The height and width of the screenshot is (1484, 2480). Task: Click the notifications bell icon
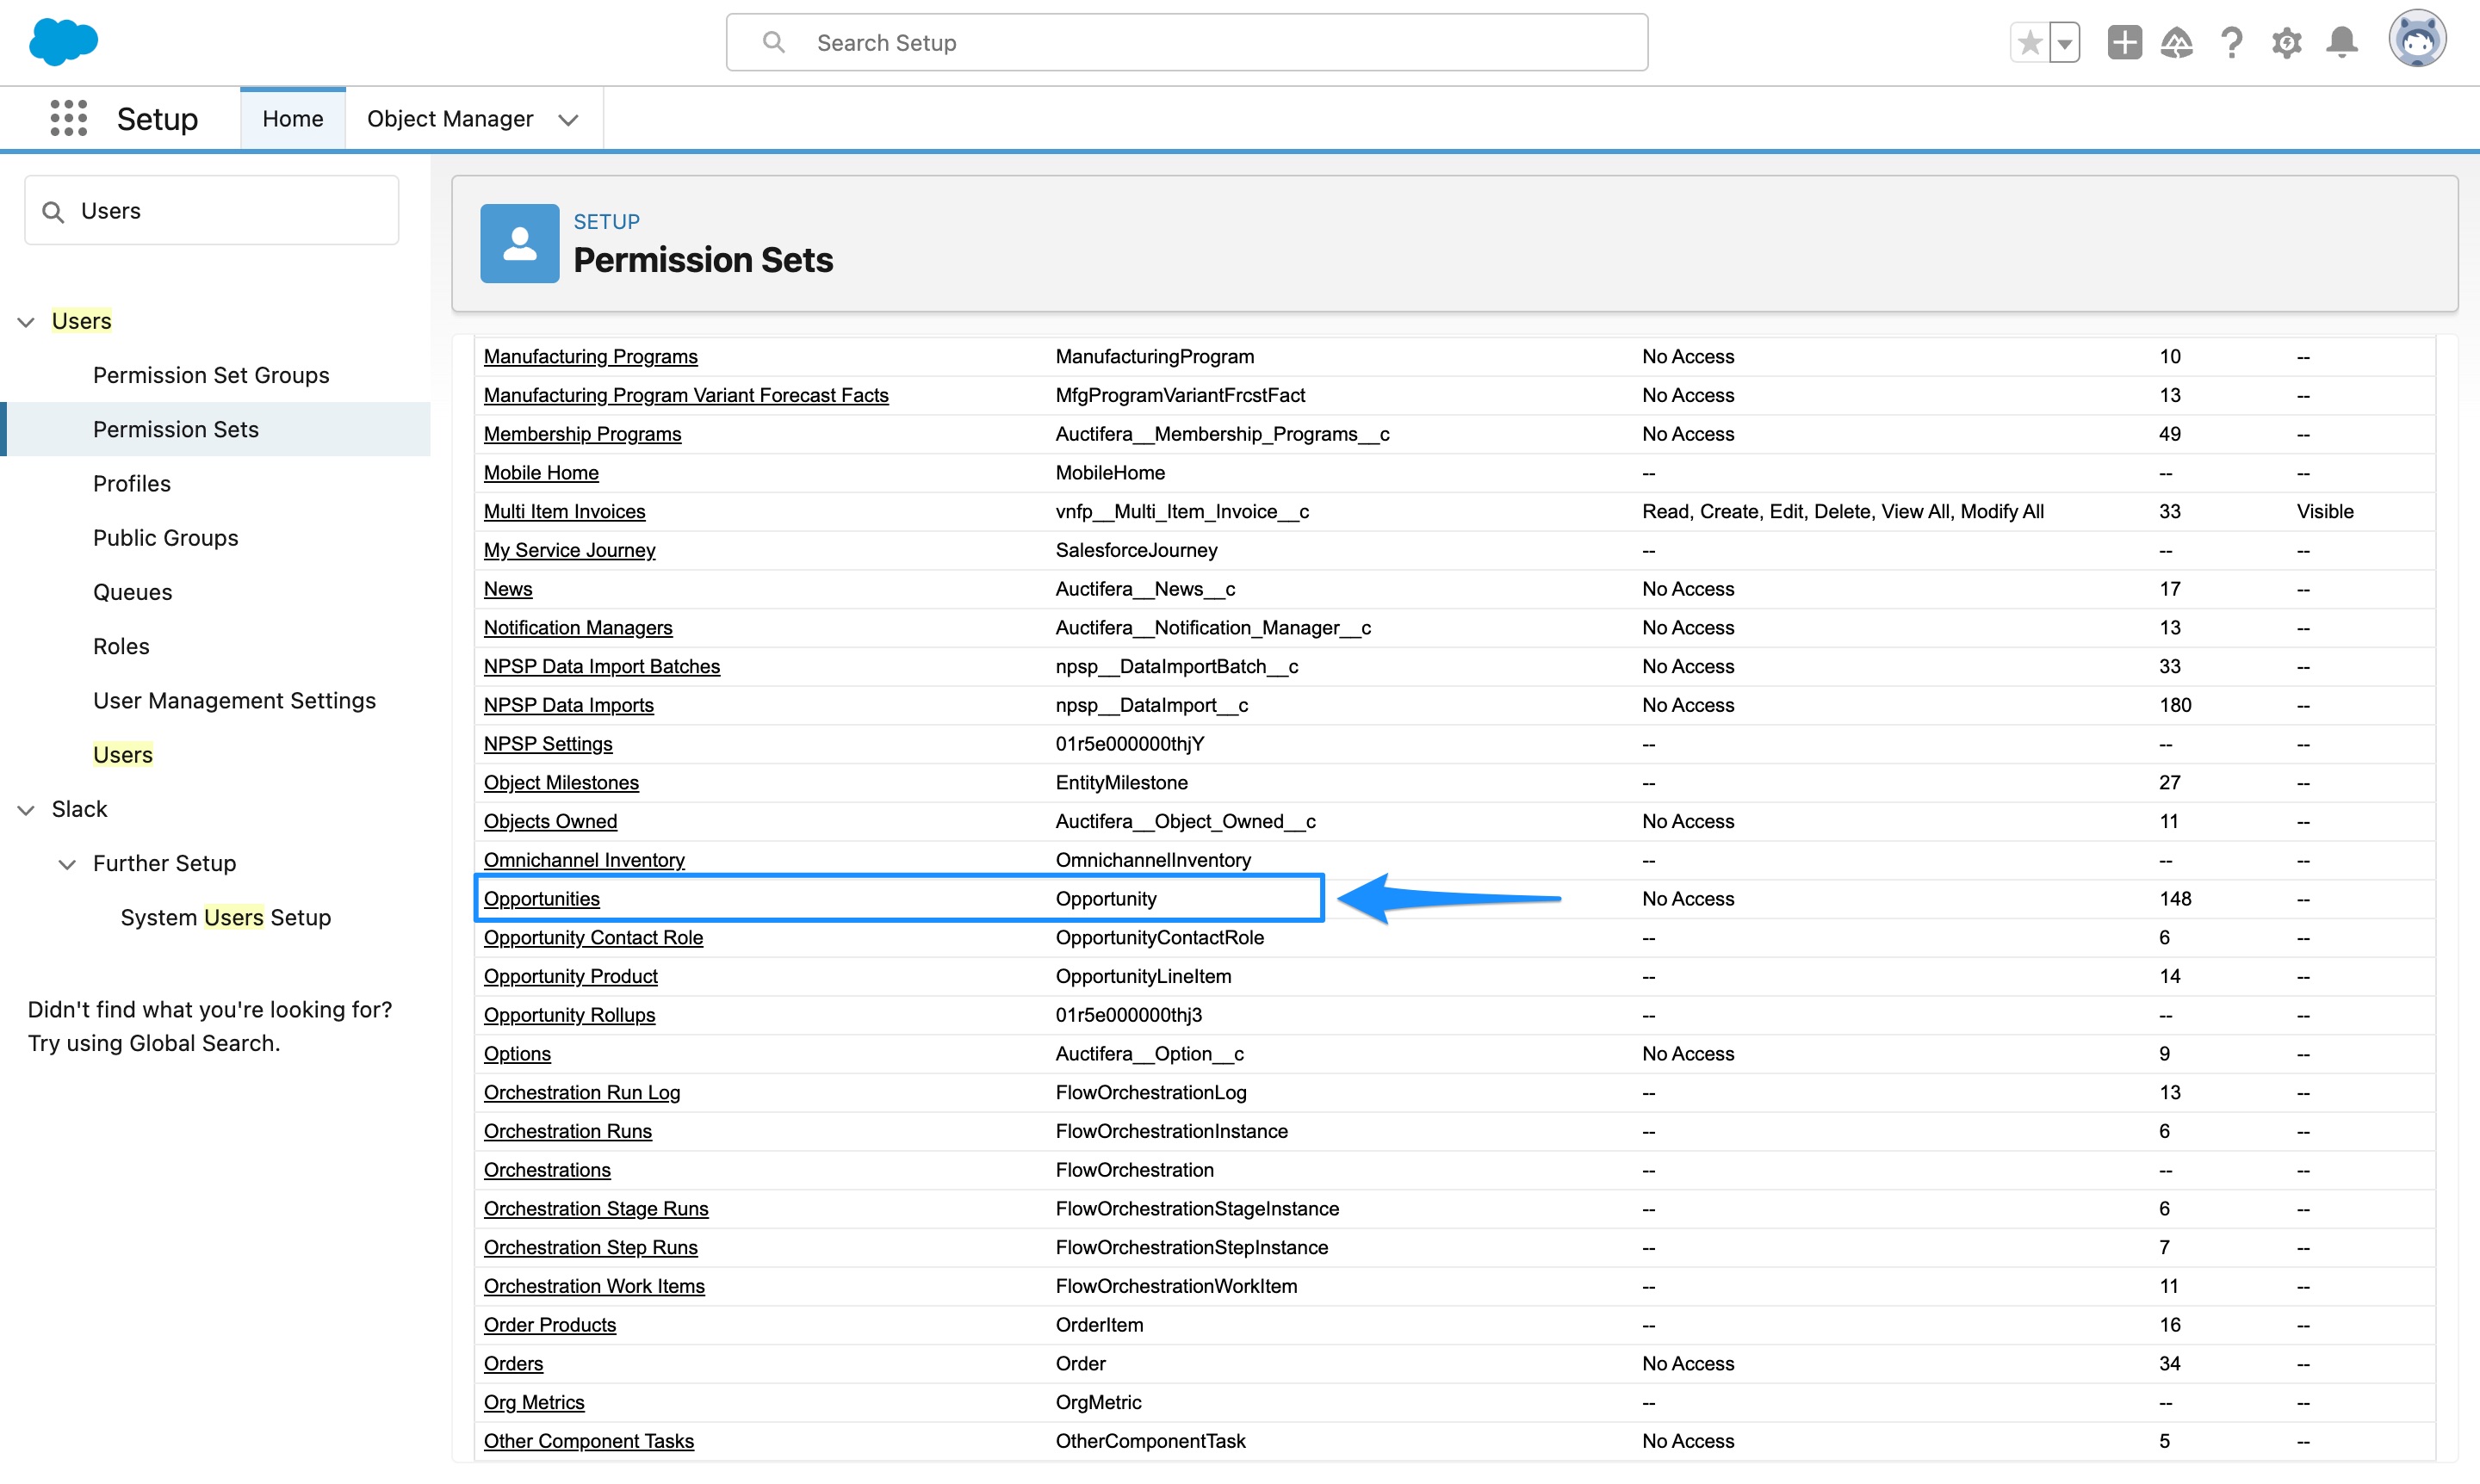click(x=2341, y=42)
